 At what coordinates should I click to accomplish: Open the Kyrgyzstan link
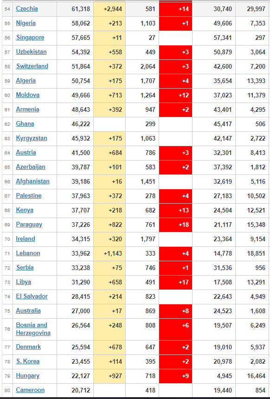(x=32, y=138)
